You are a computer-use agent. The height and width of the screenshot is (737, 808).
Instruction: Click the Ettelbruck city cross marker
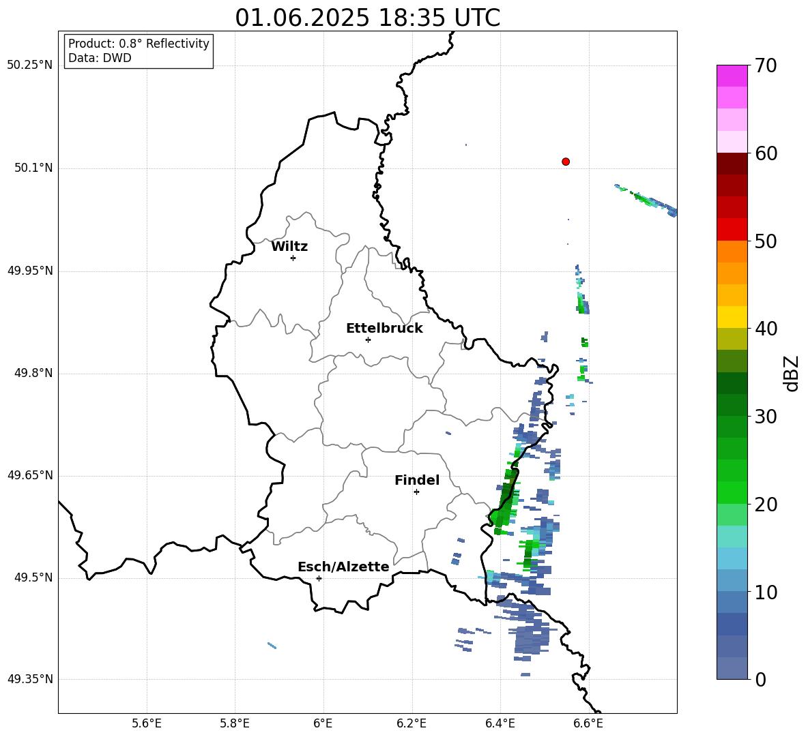pos(368,340)
